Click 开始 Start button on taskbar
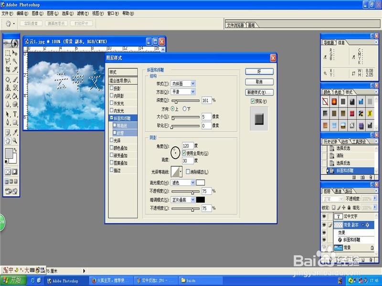382x286 pixels. 13,280
